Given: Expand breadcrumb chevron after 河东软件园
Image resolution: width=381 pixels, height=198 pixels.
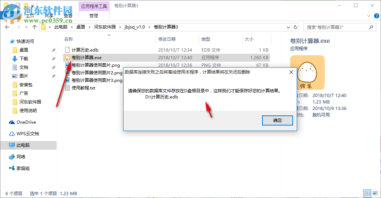Looking at the screenshot, I should point(120,27).
